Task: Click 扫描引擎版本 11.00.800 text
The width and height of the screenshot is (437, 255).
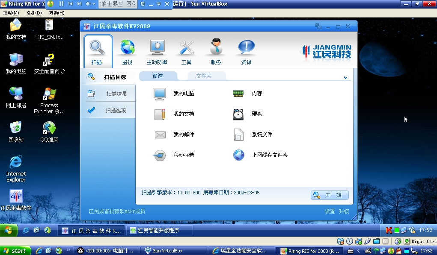Action: pyautogui.click(x=171, y=193)
